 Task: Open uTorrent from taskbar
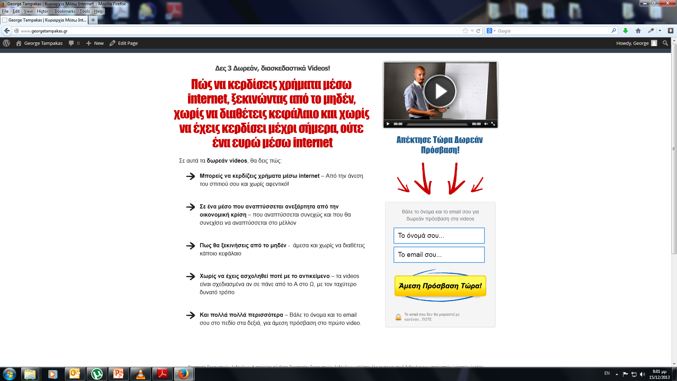click(x=97, y=374)
